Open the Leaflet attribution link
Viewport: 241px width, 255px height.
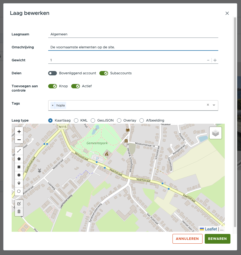[x=211, y=229]
